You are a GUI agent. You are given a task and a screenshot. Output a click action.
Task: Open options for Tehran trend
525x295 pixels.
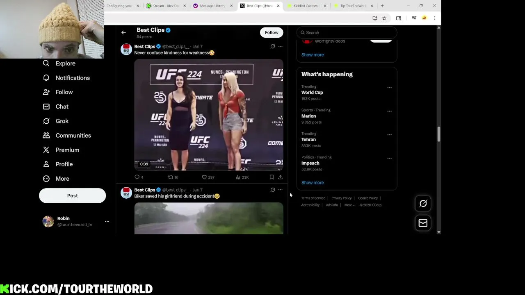(390, 134)
